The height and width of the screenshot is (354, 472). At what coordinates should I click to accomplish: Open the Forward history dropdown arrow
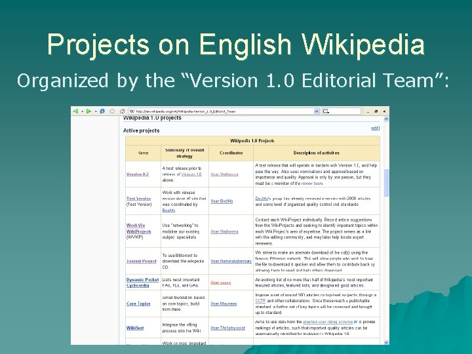point(96,111)
